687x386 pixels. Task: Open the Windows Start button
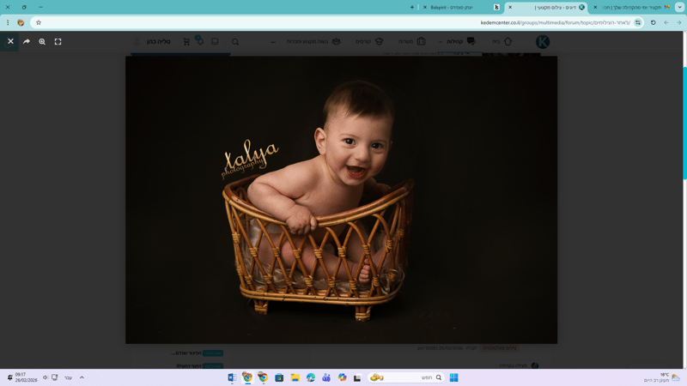[x=454, y=377]
